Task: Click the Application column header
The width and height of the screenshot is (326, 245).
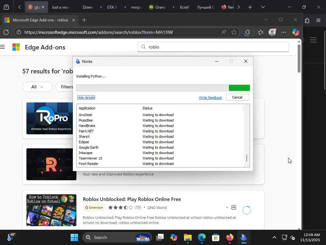Action: [109, 108]
